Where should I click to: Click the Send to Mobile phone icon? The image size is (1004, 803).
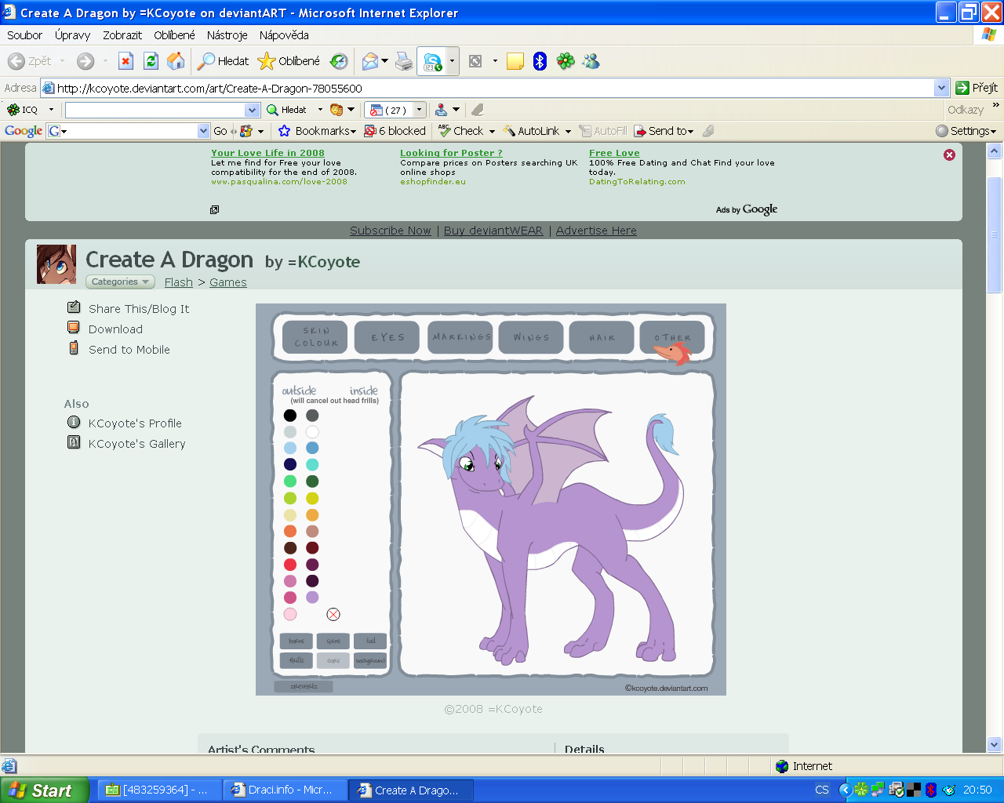click(74, 348)
